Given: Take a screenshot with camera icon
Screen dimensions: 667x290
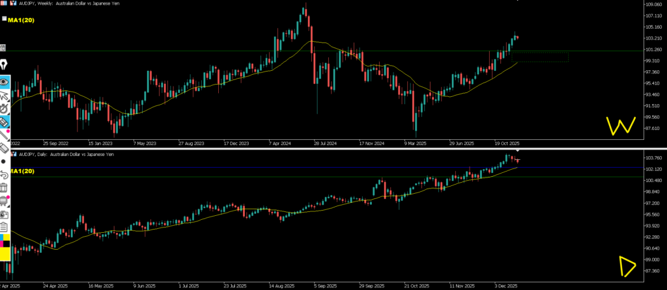Looking at the screenshot, I should 4,214.
